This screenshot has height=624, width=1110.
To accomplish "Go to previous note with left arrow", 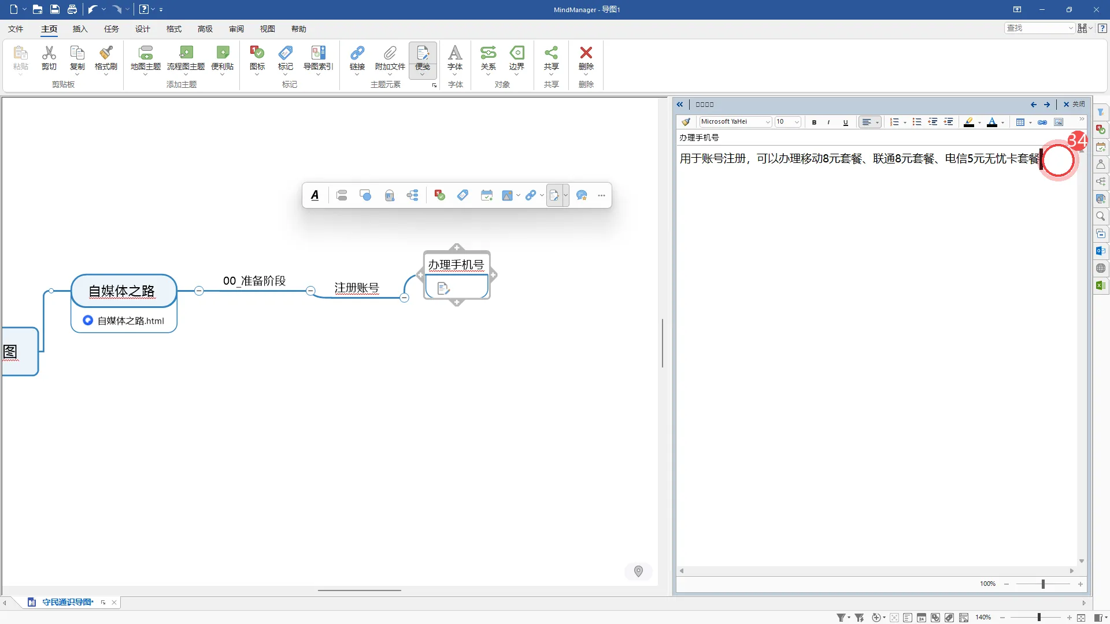I will click(x=1034, y=105).
